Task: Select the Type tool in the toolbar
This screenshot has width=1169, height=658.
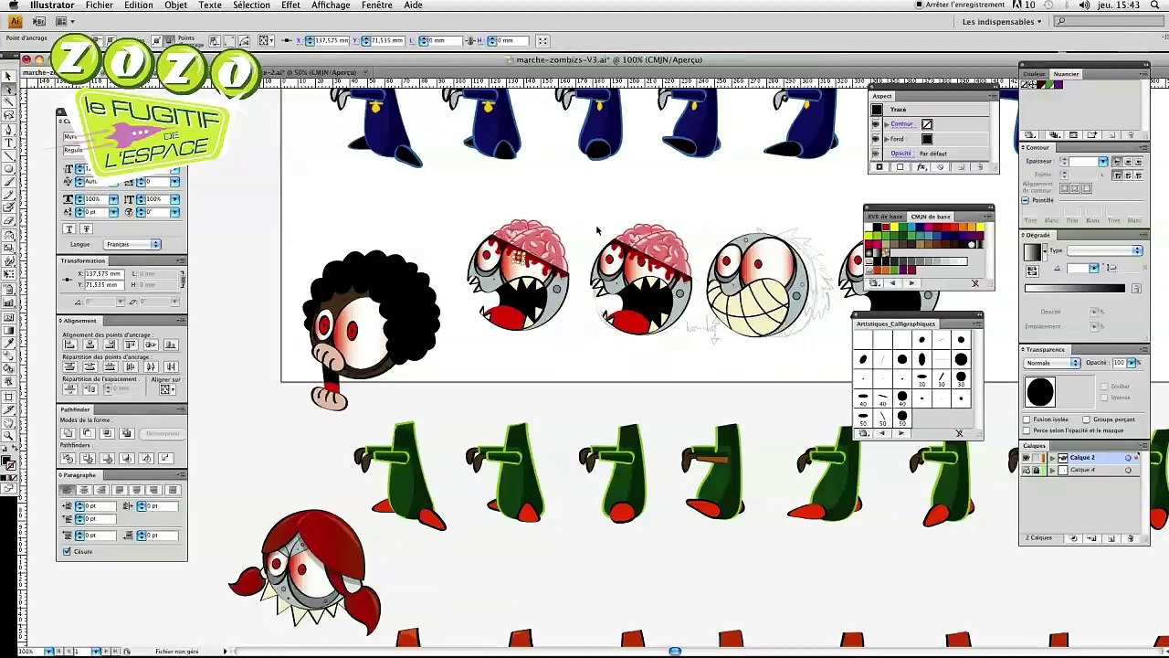Action: click(x=8, y=143)
